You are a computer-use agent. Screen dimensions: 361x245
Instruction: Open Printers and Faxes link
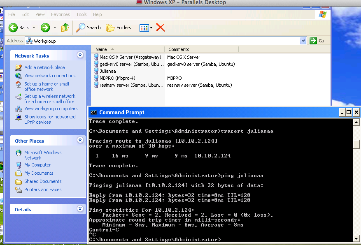(43, 190)
